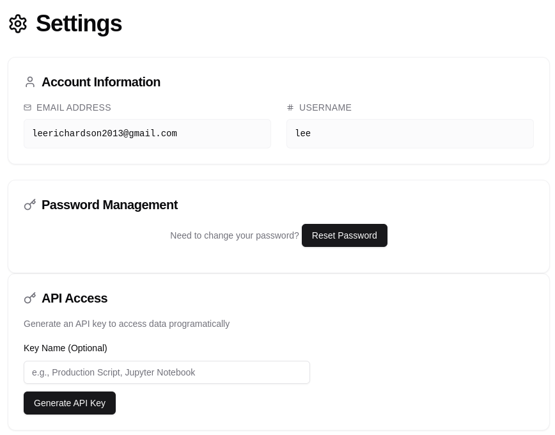Click the key icon beside Password Management
This screenshot has width=555, height=435.
30,205
